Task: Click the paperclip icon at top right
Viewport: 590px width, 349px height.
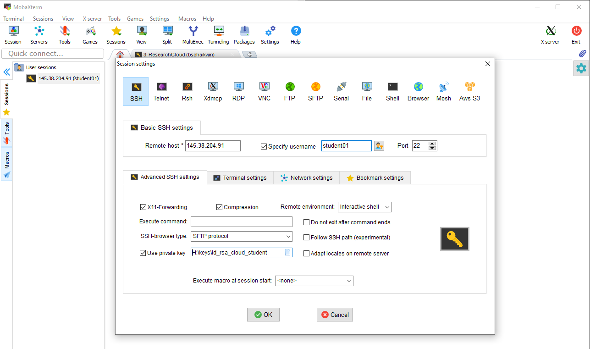Action: pos(582,54)
